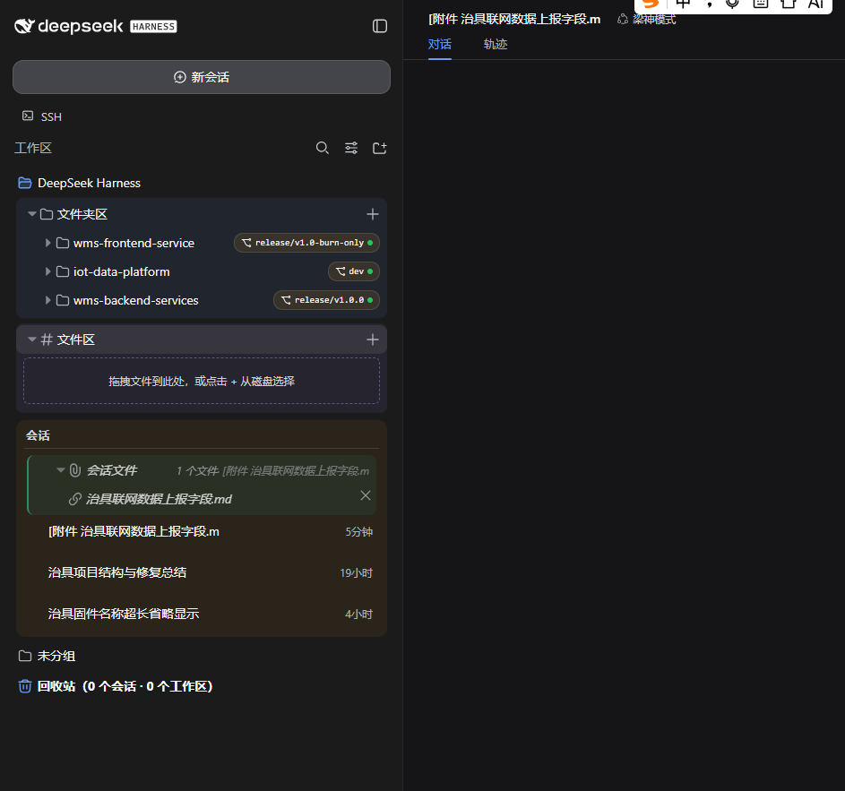Click the link icon beside attached file
Image resolution: width=845 pixels, height=791 pixels.
pyautogui.click(x=75, y=499)
